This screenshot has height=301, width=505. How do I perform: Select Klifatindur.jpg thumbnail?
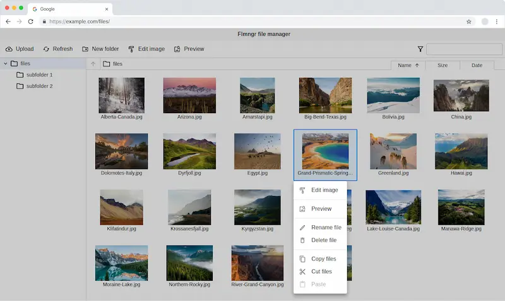(121, 207)
